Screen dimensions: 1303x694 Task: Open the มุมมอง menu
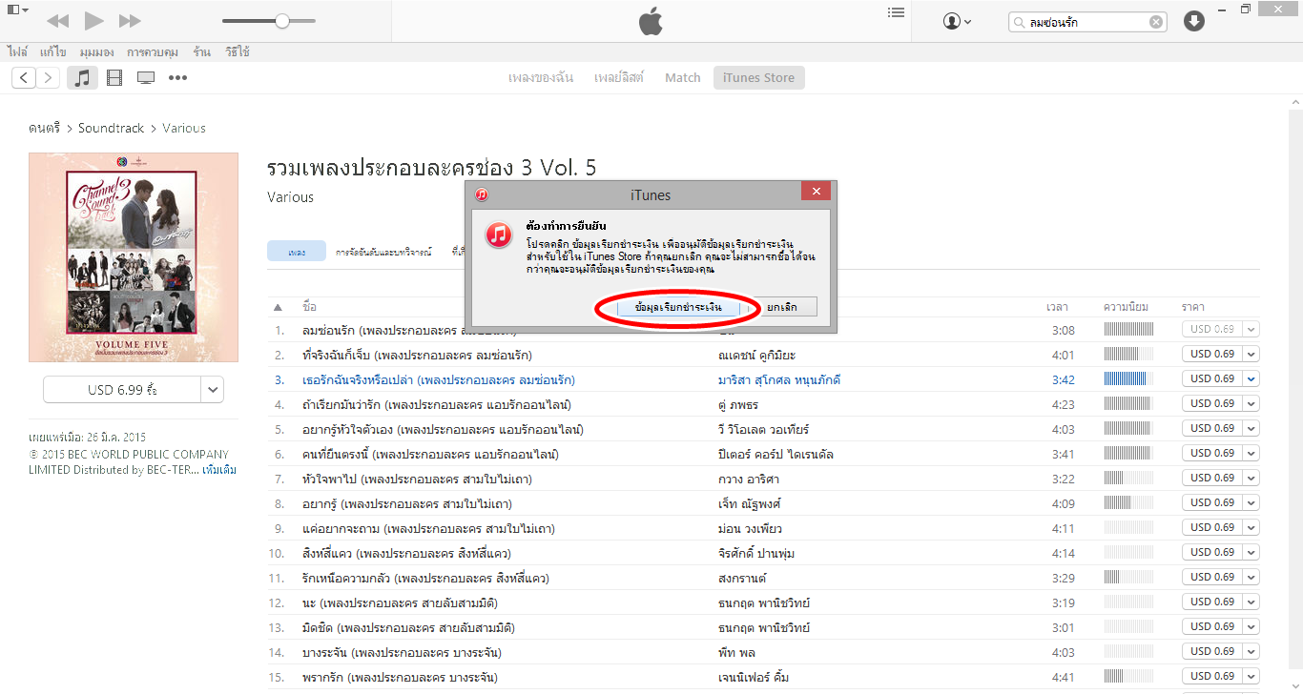pos(97,51)
